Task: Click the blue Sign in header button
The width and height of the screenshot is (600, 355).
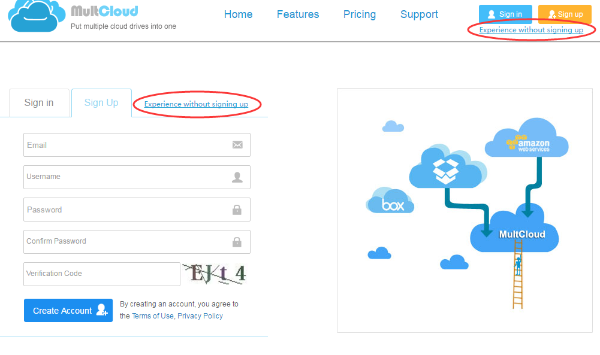Action: point(505,14)
